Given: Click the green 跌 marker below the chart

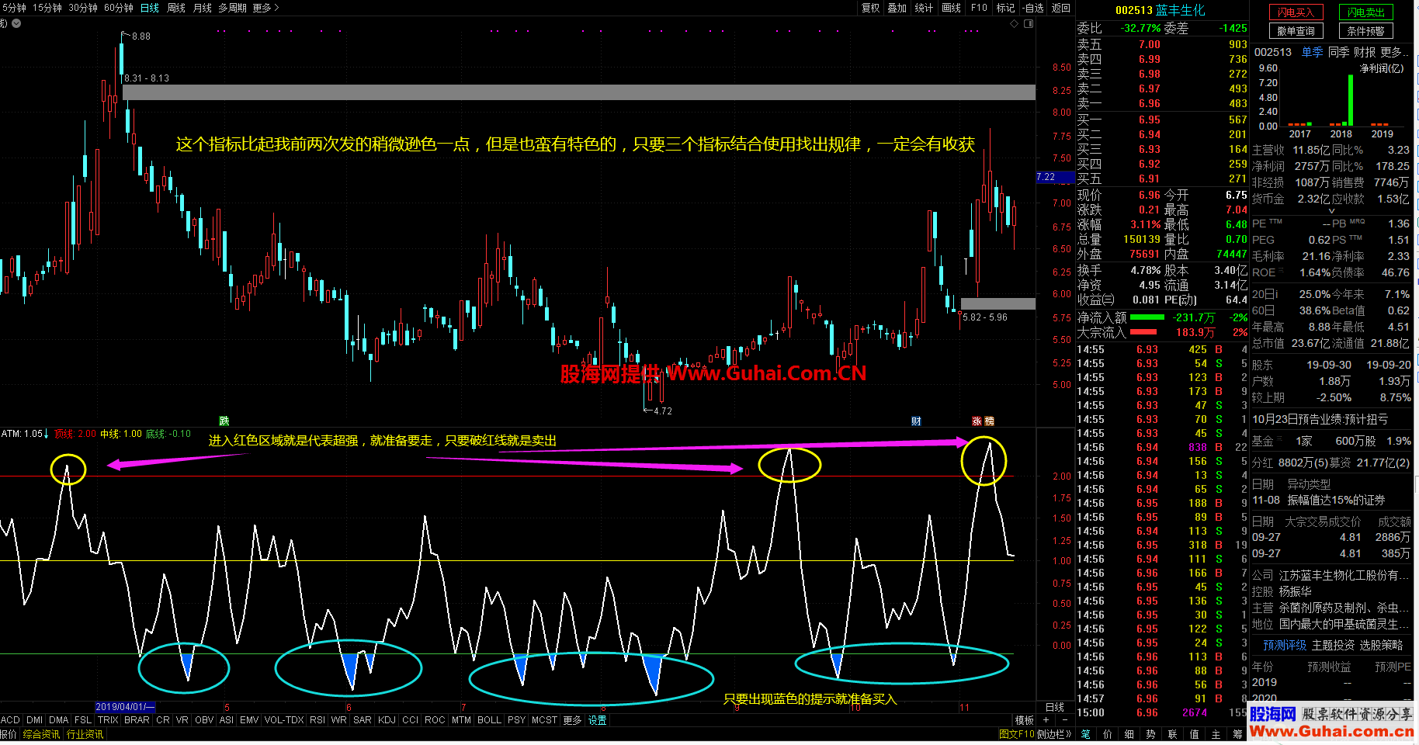Looking at the screenshot, I should (224, 421).
